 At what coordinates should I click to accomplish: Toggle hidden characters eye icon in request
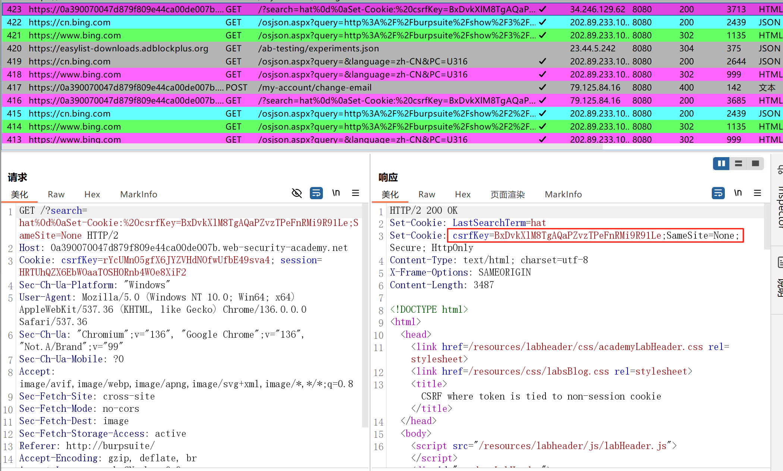(297, 193)
